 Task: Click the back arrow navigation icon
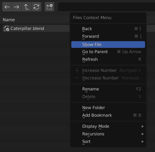[7, 7]
